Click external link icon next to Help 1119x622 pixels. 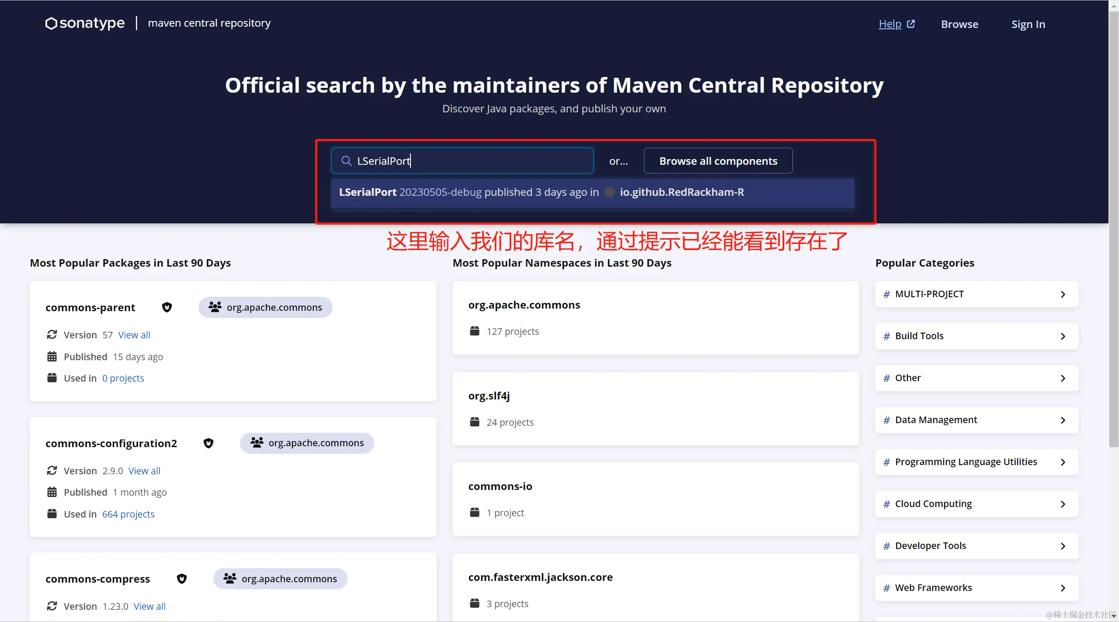tap(911, 24)
